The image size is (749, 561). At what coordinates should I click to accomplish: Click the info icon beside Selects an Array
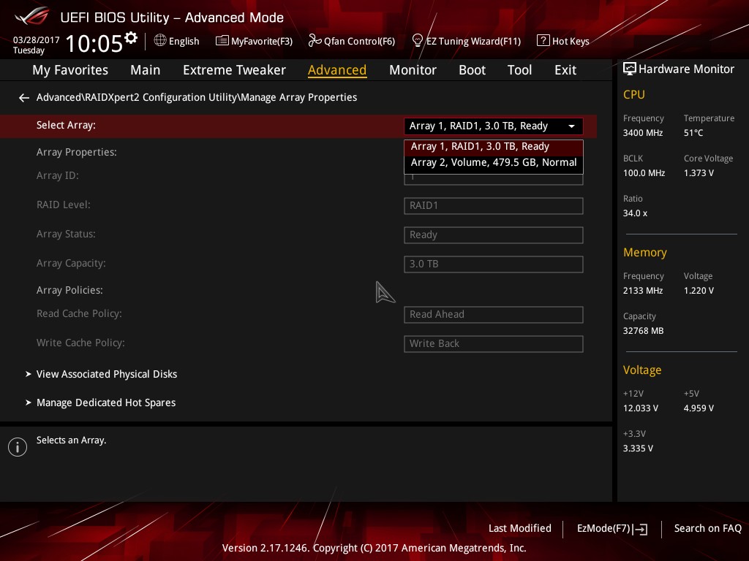17,446
